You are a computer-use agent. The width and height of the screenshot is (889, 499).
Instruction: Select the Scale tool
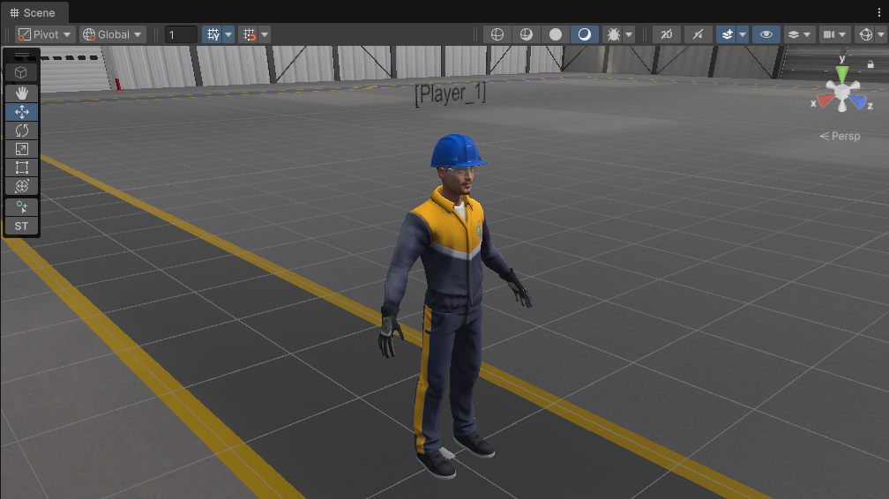(22, 149)
